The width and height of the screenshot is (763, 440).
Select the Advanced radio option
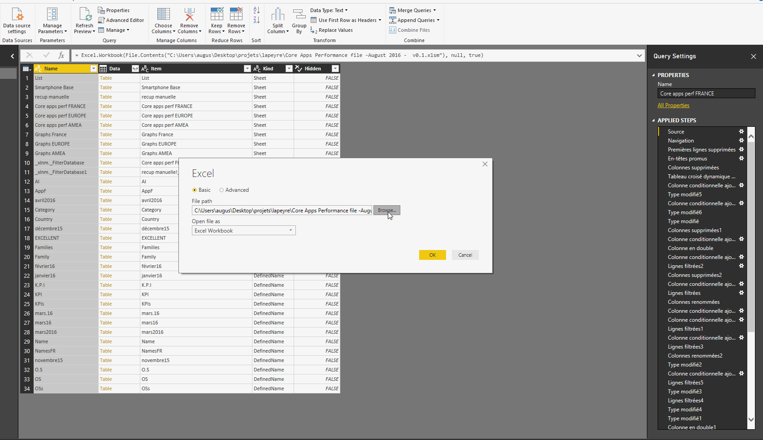click(221, 190)
